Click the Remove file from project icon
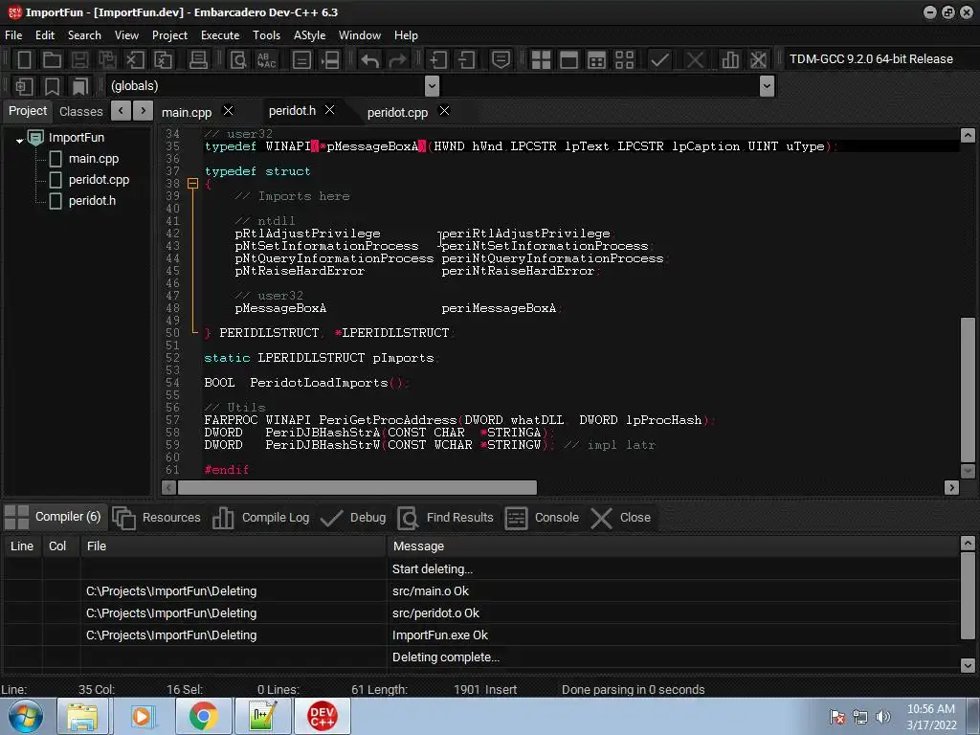The image size is (980, 735). tap(466, 60)
